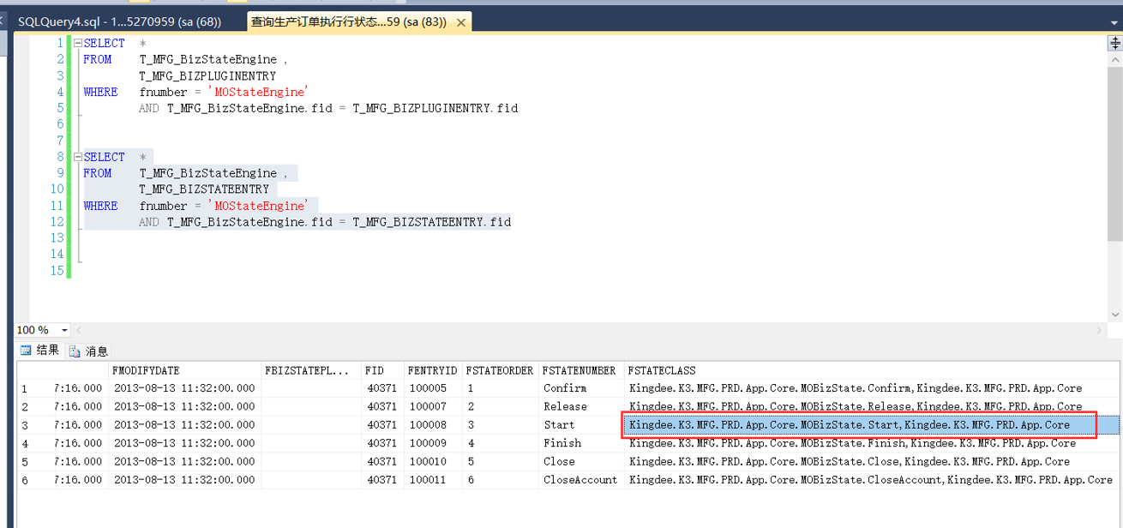Click 'MOStateEngine' string on line 4
Image resolution: width=1123 pixels, height=528 pixels.
click(258, 92)
